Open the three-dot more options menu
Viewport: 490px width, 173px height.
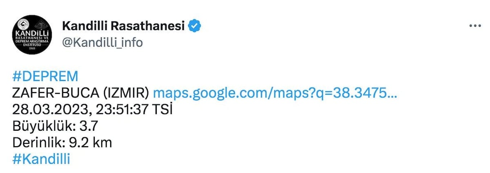(x=475, y=26)
